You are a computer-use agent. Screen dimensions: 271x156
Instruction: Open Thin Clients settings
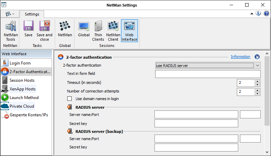click(98, 30)
